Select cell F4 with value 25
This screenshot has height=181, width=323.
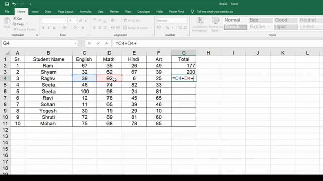pos(159,78)
